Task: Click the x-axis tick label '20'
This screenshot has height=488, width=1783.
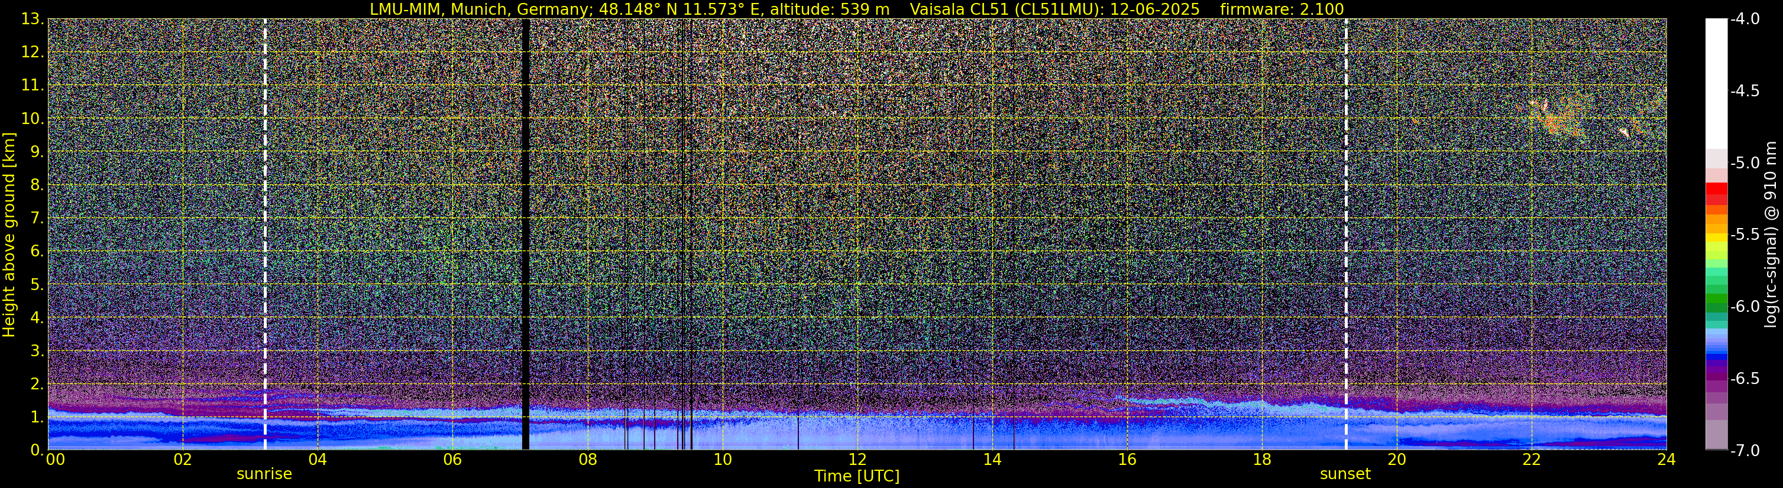Action: click(1397, 460)
